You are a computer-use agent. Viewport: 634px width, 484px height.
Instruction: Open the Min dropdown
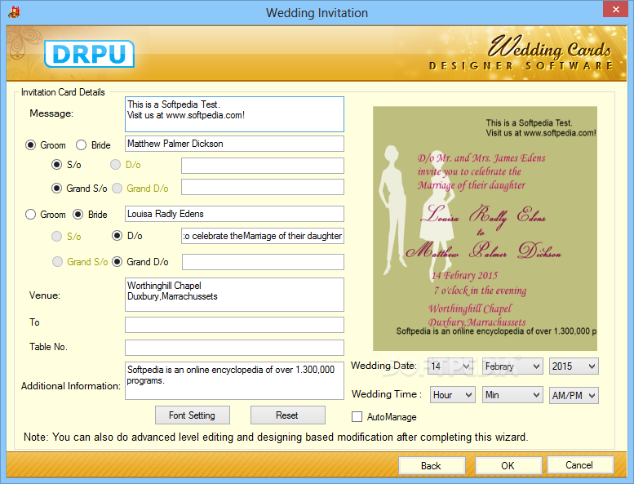tap(512, 395)
